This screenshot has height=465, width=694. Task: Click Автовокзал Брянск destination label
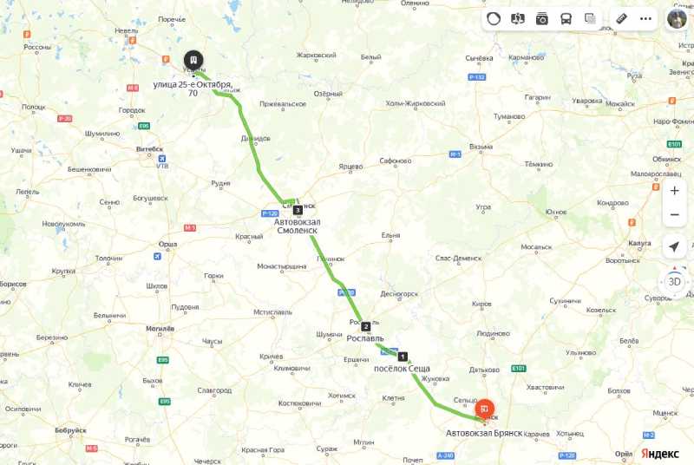coord(484,433)
